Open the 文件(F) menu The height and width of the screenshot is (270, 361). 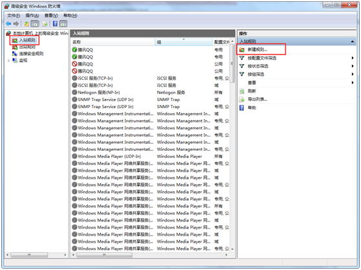tap(14, 16)
